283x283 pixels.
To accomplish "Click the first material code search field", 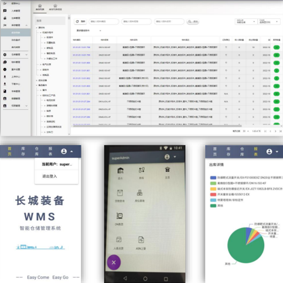I will tap(104, 22).
